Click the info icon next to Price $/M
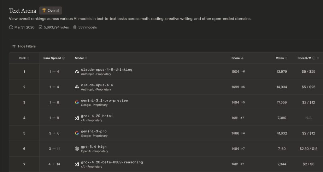This screenshot has height=172, width=323. pyautogui.click(x=314, y=58)
